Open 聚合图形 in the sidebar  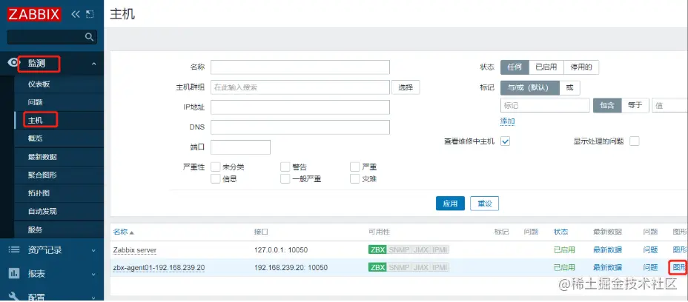(42, 175)
